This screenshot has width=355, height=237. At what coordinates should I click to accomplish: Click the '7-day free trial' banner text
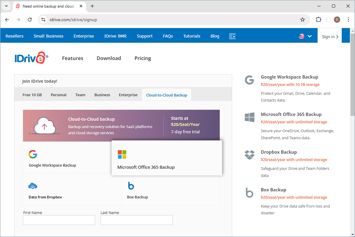click(x=185, y=132)
